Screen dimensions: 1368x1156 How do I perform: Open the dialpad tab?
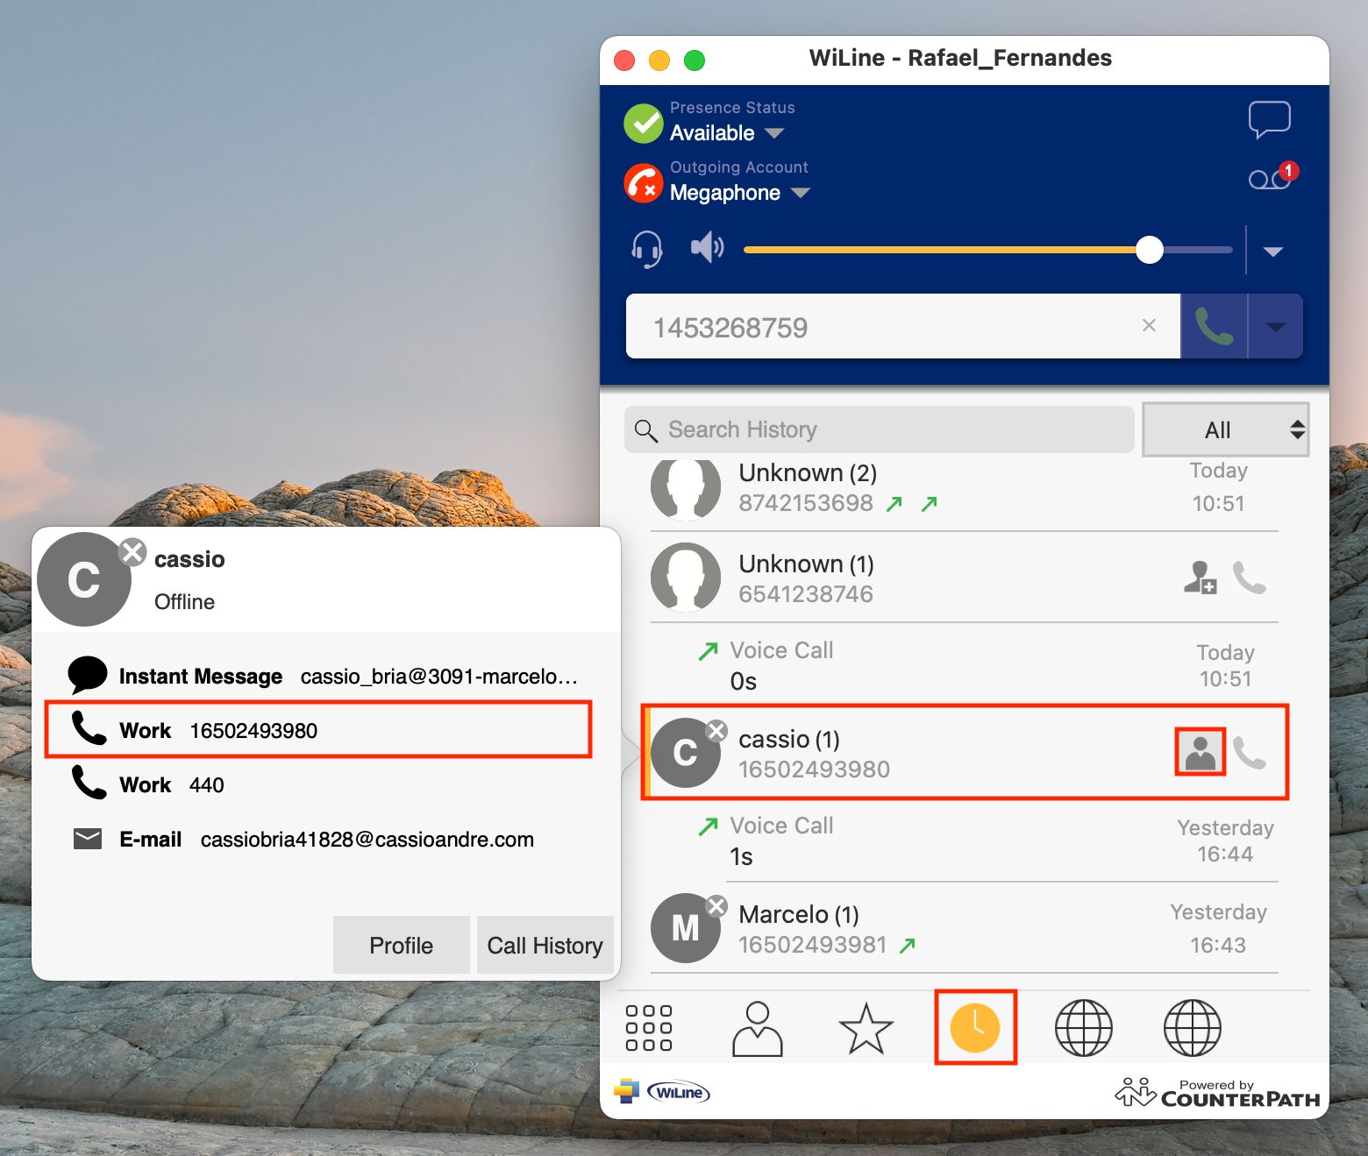click(x=649, y=1028)
